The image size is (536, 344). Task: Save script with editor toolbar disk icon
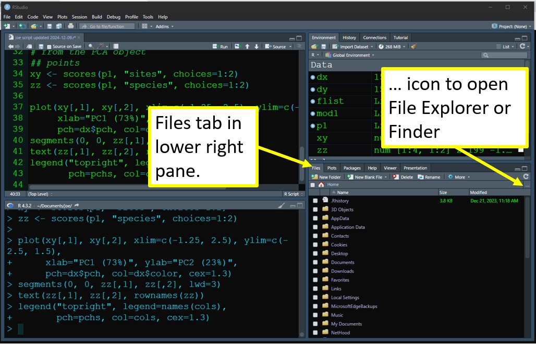41,46
